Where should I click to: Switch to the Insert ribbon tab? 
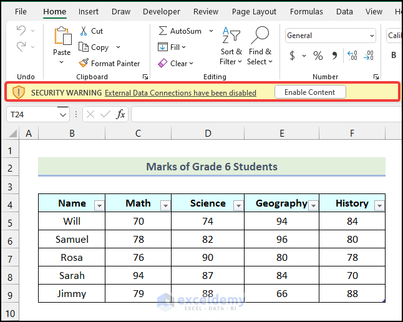pyautogui.click(x=89, y=11)
